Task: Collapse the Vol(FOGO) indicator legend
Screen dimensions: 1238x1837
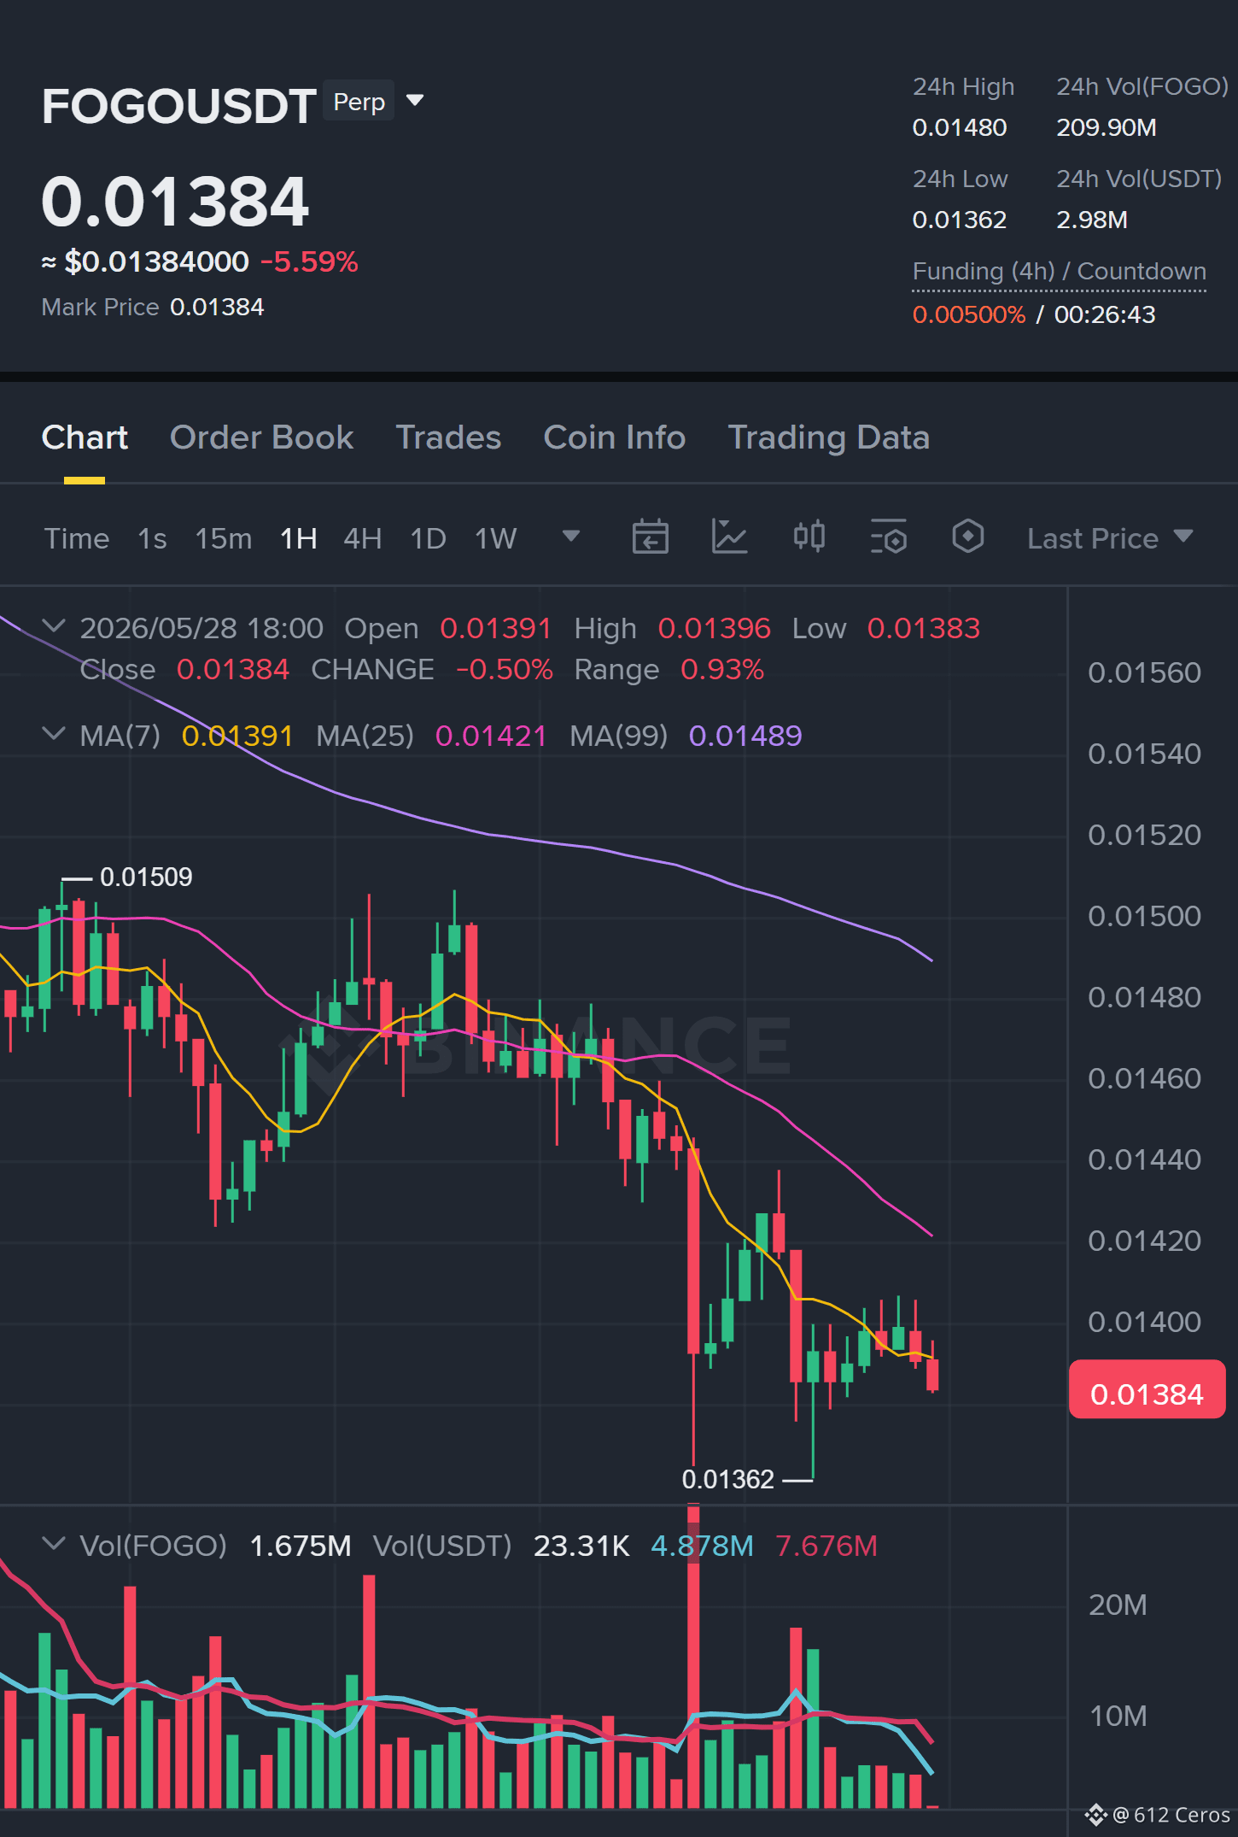Action: click(53, 1544)
